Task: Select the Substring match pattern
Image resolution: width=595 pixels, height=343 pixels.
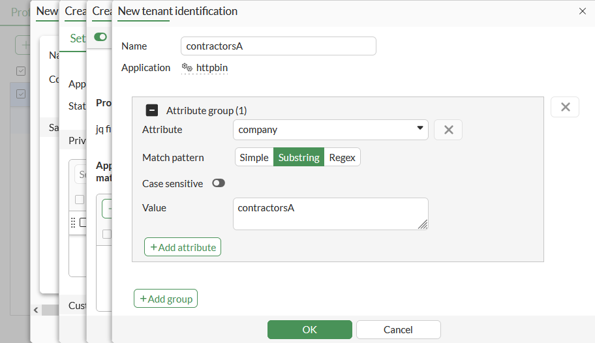Action: (299, 157)
